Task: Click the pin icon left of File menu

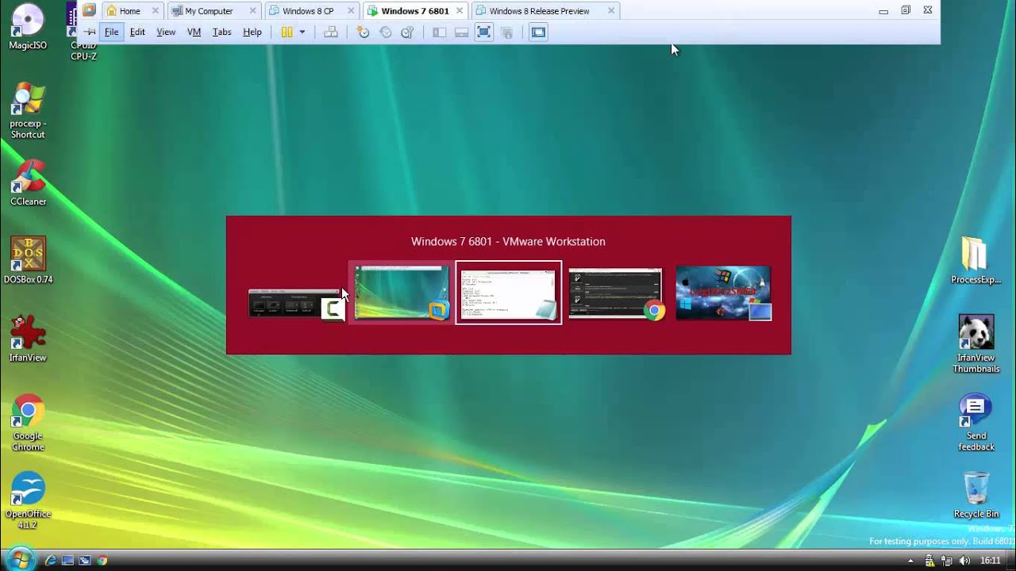Action: point(90,33)
